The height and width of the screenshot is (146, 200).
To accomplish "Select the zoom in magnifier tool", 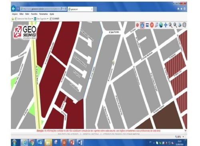I will tap(170, 25).
